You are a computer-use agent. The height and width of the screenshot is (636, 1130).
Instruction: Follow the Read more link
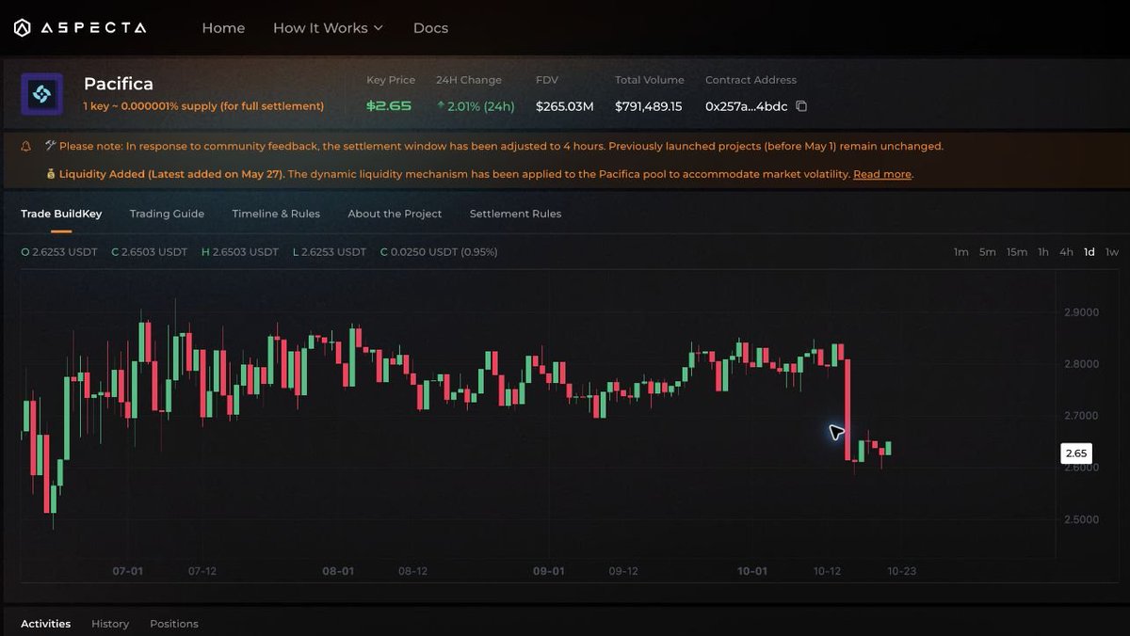[882, 174]
